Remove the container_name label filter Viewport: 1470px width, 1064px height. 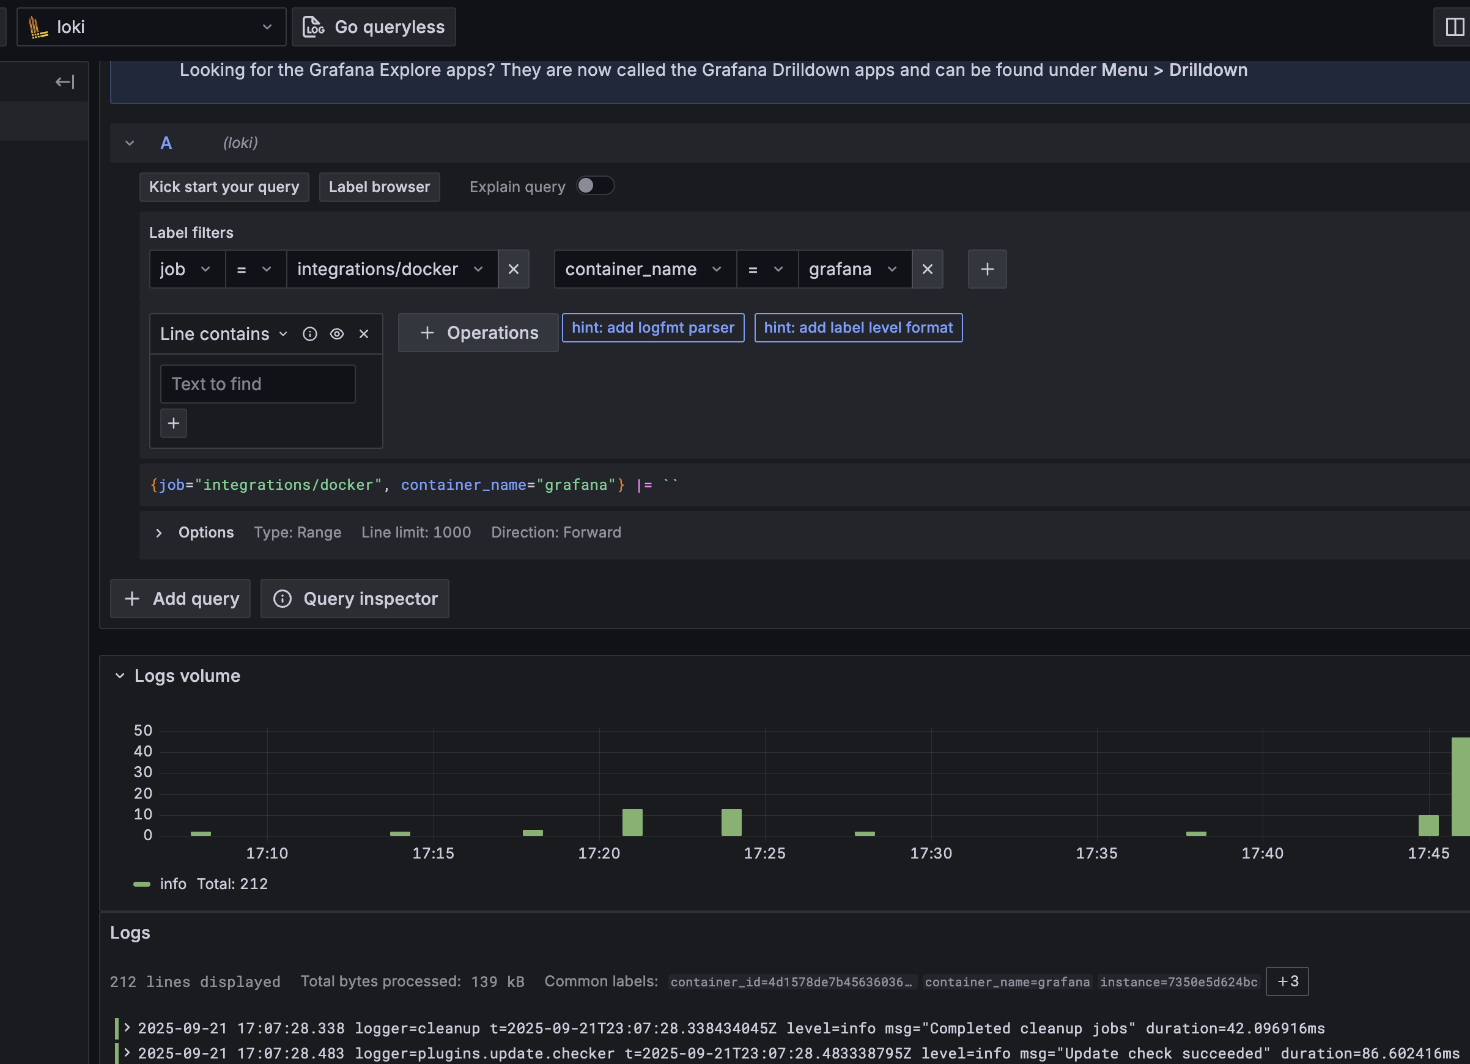pyautogui.click(x=927, y=269)
